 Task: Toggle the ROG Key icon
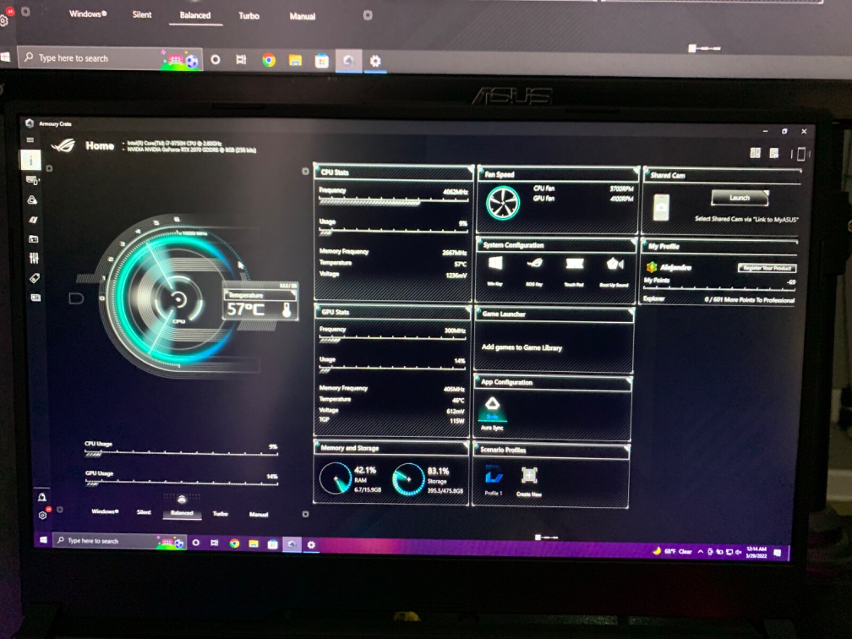coord(535,263)
